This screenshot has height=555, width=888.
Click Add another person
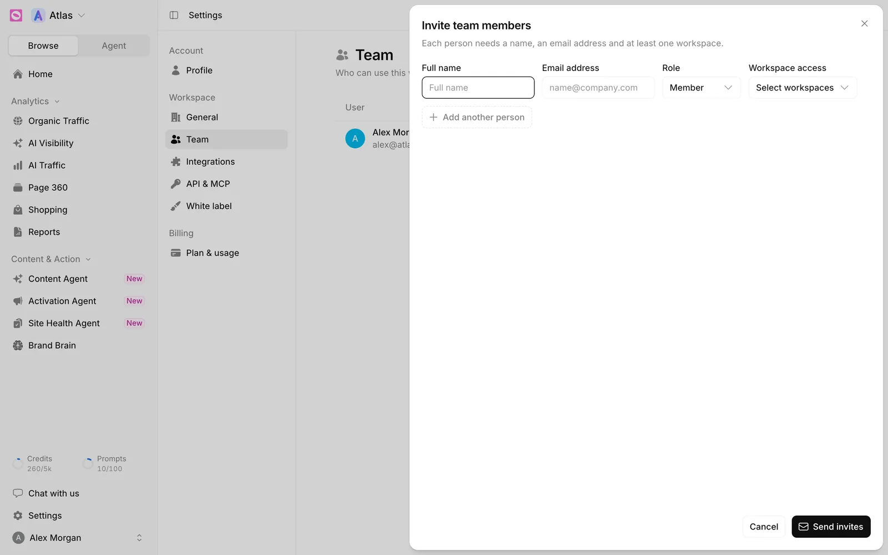(x=477, y=117)
